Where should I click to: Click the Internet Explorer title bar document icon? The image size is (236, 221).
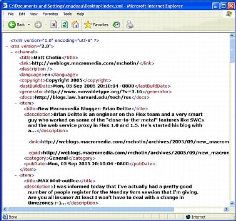tap(5, 6)
